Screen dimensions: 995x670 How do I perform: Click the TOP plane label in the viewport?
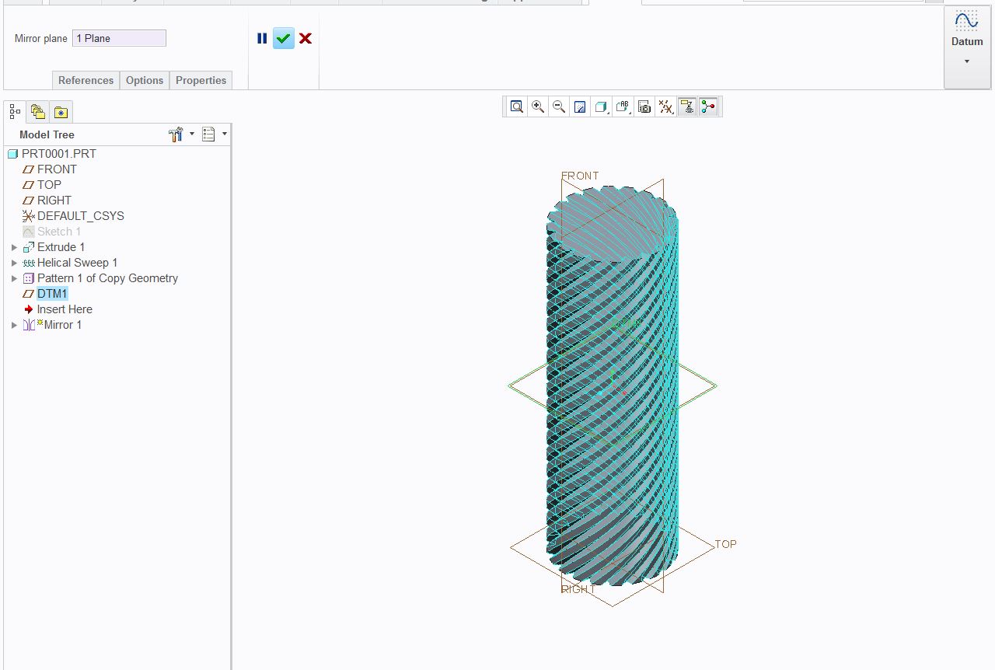point(726,544)
